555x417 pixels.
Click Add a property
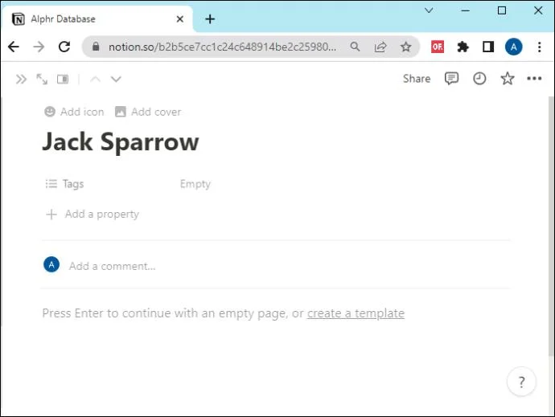[92, 215]
